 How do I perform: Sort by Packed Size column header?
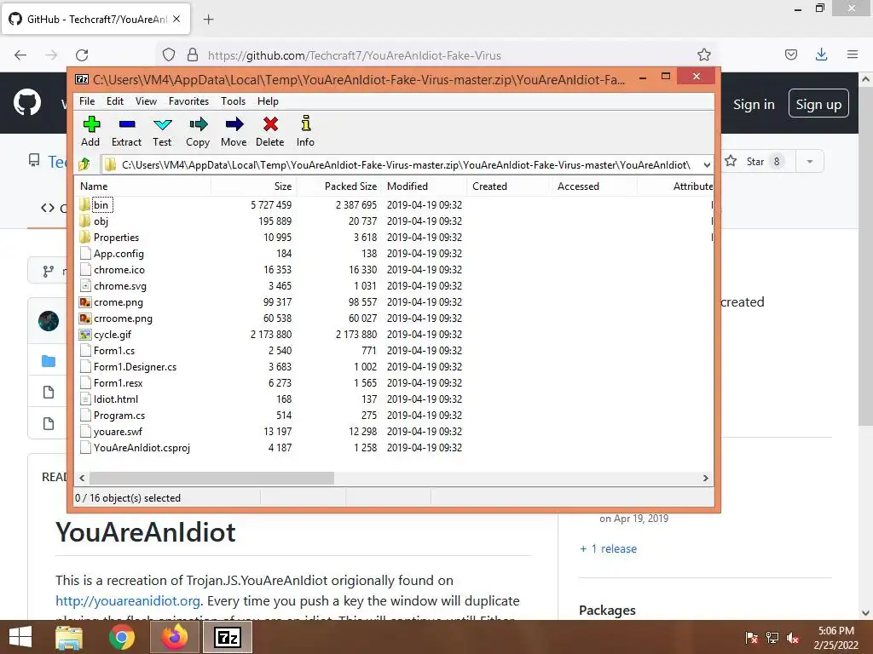pyautogui.click(x=339, y=186)
